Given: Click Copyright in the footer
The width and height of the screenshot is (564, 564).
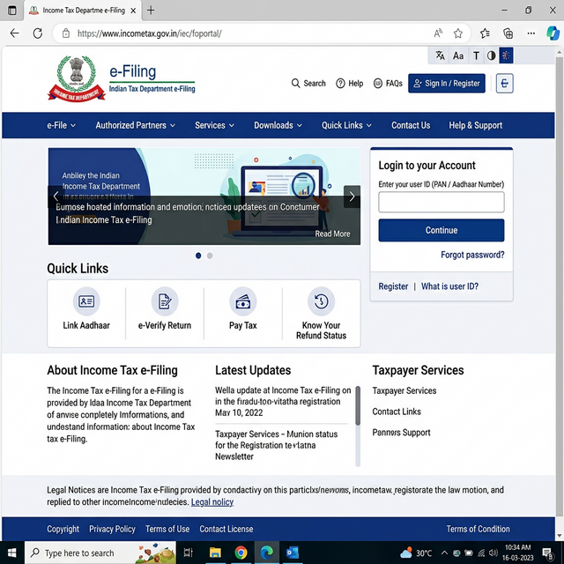Looking at the screenshot, I should [63, 529].
